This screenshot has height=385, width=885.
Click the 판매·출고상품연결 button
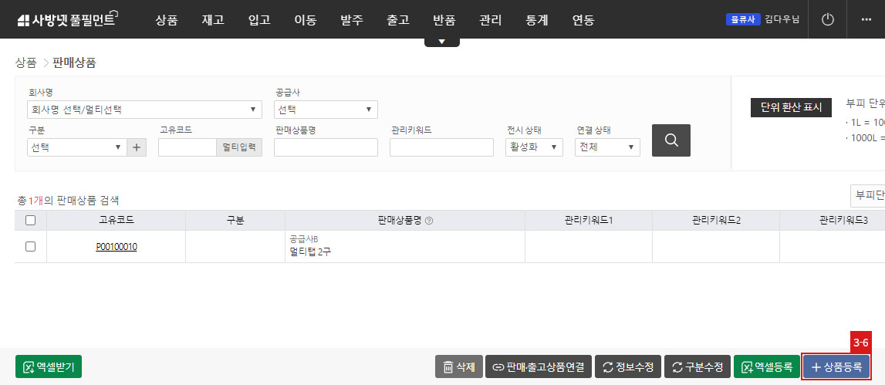pos(539,367)
